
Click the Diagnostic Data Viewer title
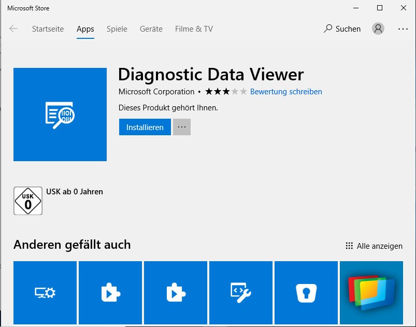click(211, 74)
